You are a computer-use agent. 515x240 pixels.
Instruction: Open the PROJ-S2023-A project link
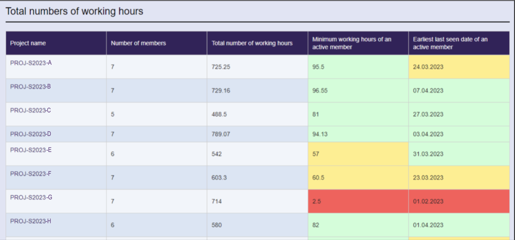[x=31, y=63]
